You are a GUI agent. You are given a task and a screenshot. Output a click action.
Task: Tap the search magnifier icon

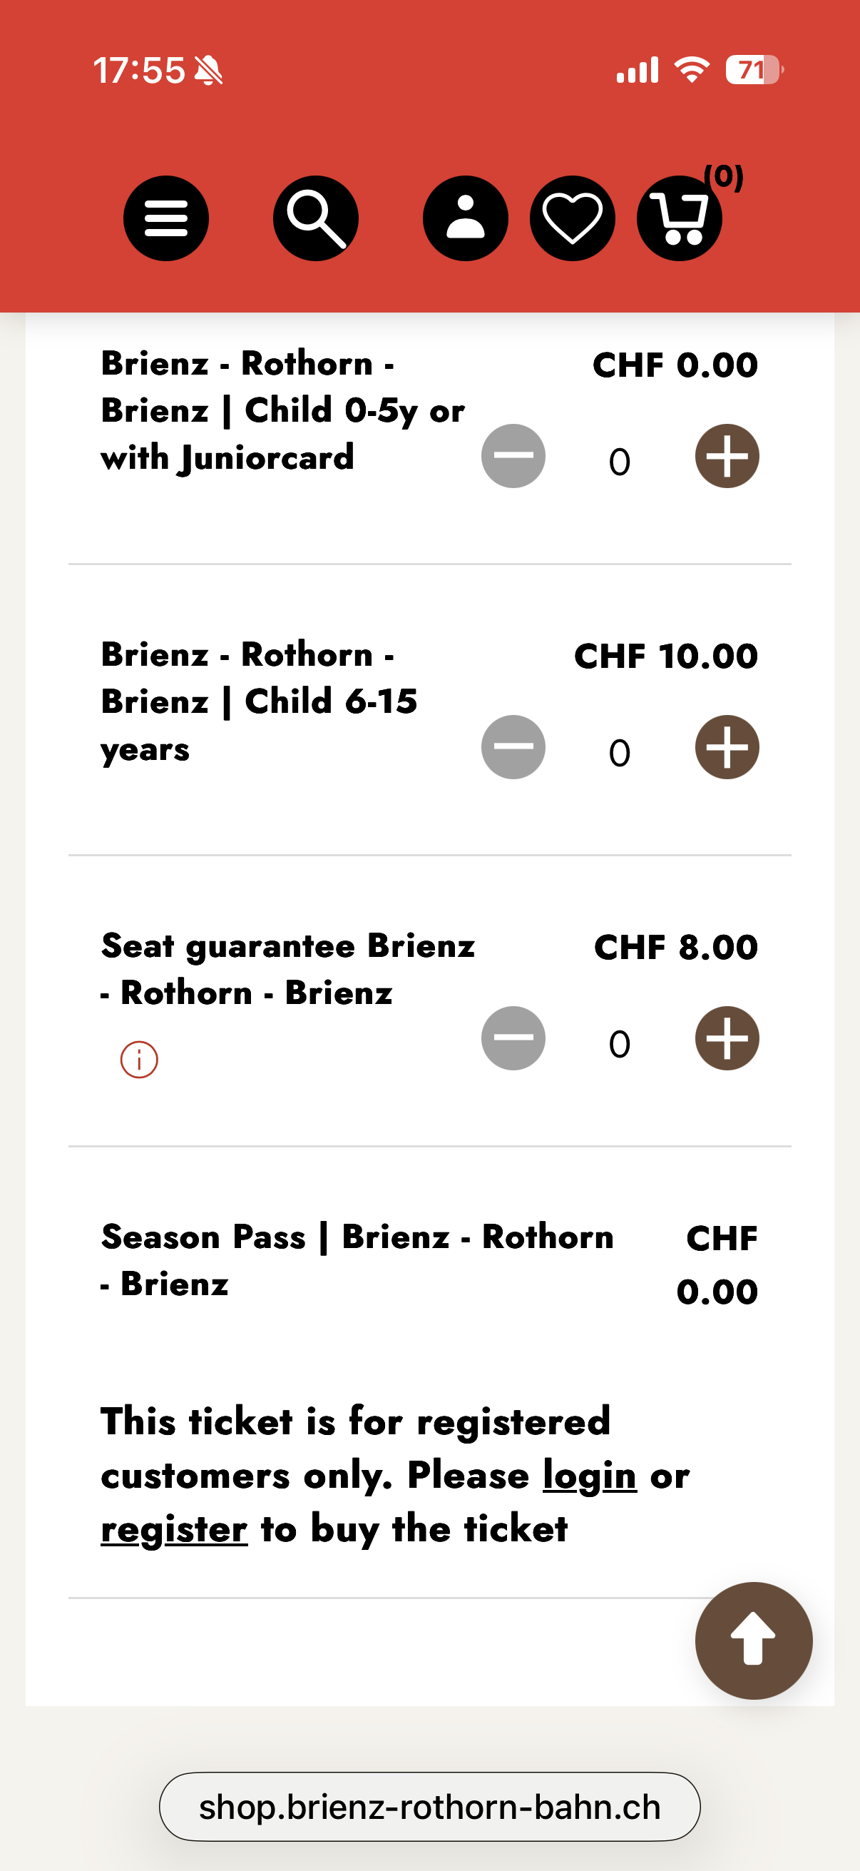[315, 218]
